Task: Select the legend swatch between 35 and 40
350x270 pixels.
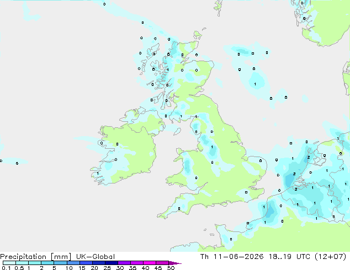Action: (x=136, y=263)
